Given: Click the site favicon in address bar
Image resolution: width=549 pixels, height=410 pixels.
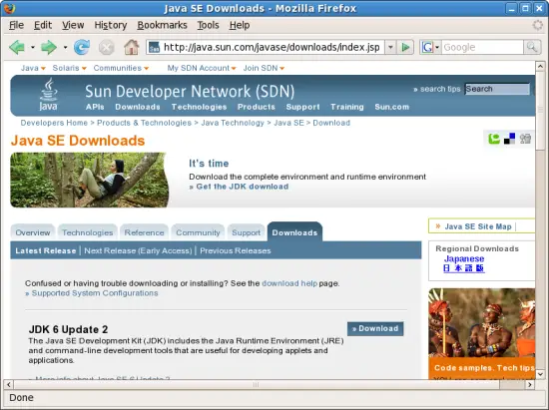Looking at the screenshot, I should tap(154, 47).
